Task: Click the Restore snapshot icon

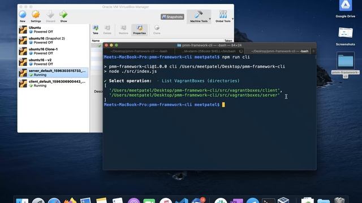Action: (x=123, y=30)
